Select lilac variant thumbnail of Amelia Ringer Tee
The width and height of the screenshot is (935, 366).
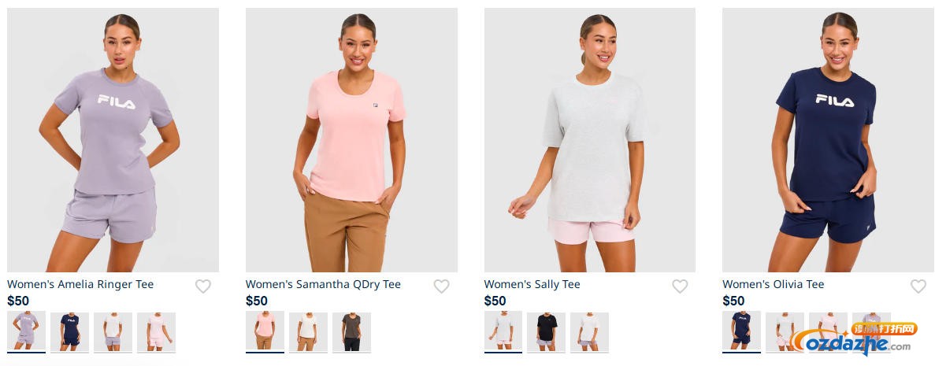pos(26,331)
